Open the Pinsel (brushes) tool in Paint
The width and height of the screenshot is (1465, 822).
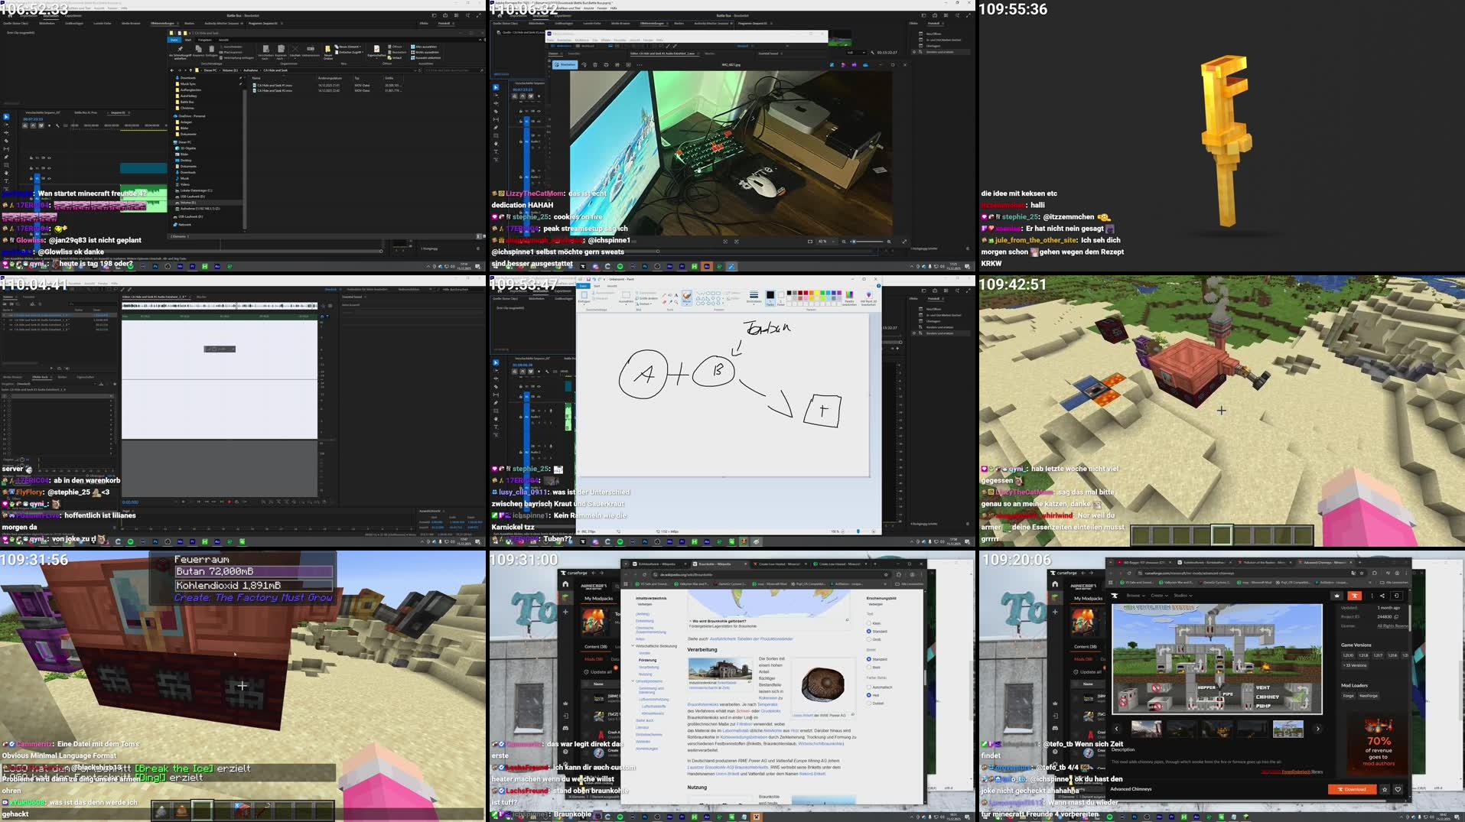point(687,297)
